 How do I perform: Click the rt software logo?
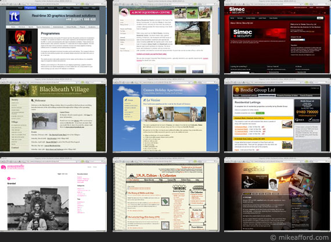pyautogui.click(x=15, y=17)
